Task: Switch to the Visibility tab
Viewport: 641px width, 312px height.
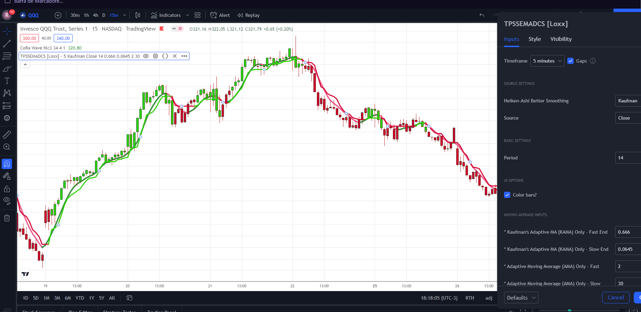Action: (x=561, y=39)
